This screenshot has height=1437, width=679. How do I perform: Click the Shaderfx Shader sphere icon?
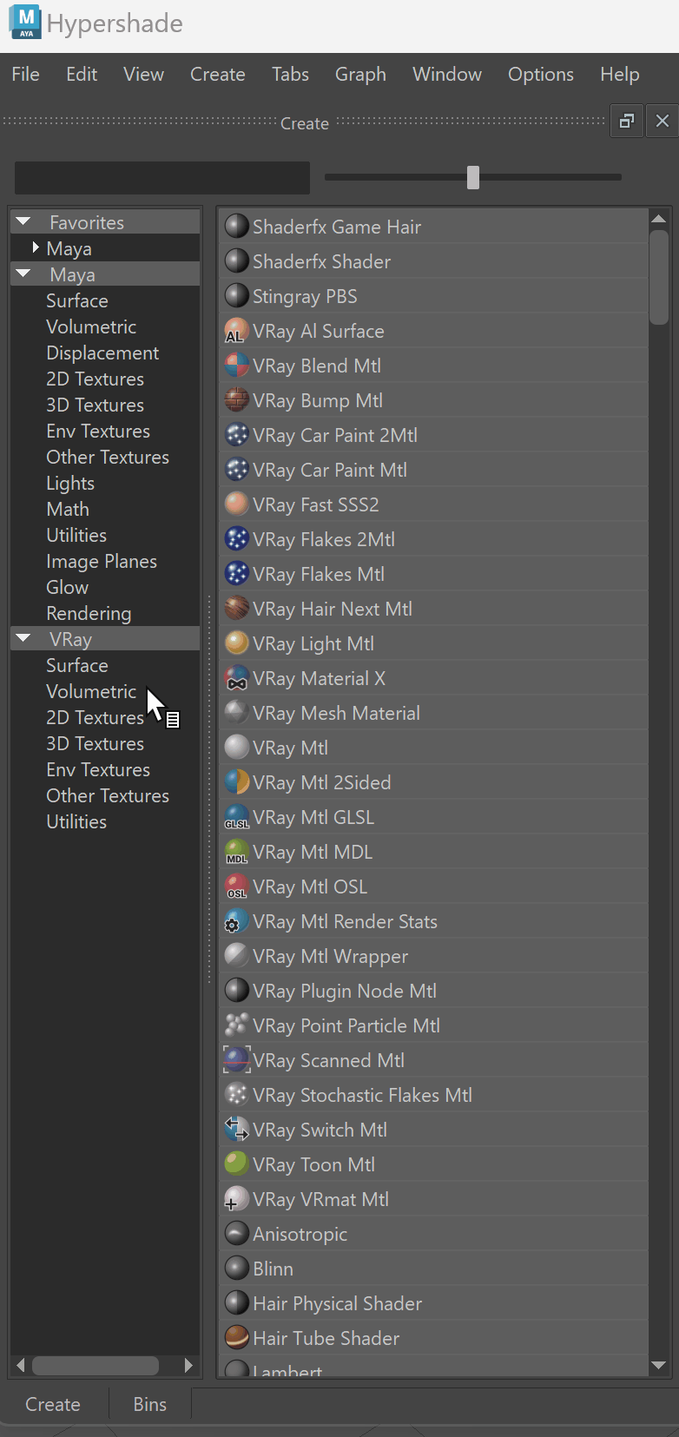(x=237, y=261)
